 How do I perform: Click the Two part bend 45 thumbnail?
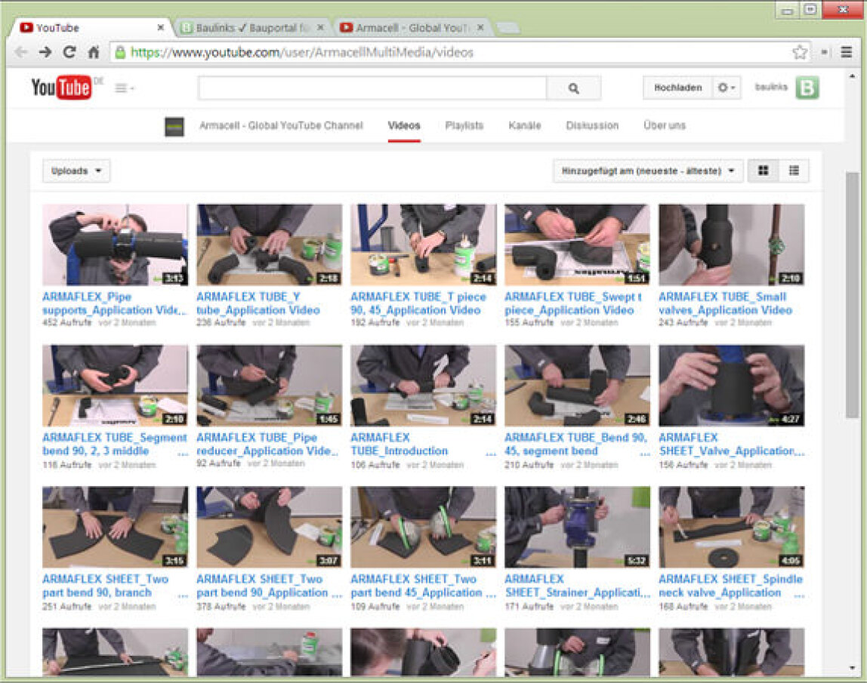tap(424, 528)
